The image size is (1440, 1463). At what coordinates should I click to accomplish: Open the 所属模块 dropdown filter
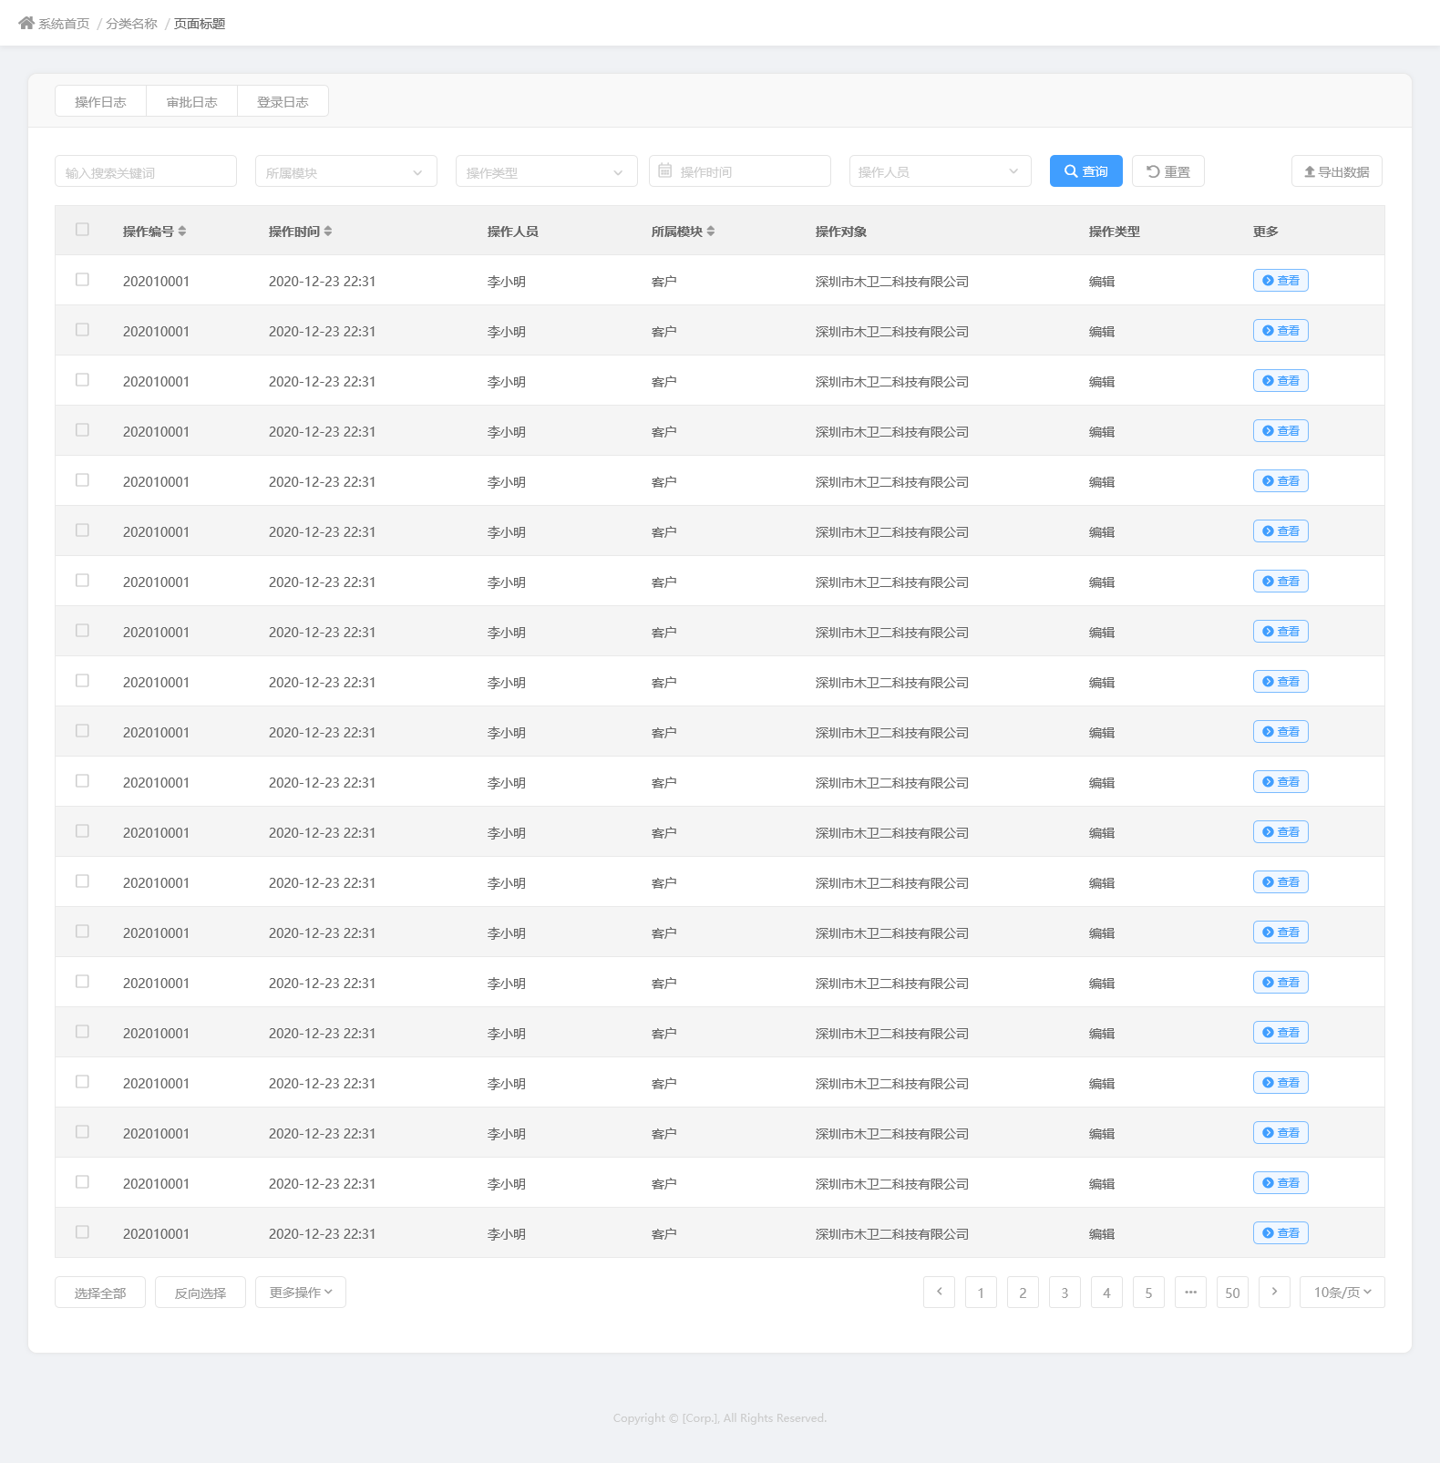346,171
